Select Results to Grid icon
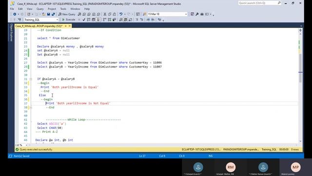Image resolution: width=312 pixels, height=176 pixels. [x=126, y=20]
